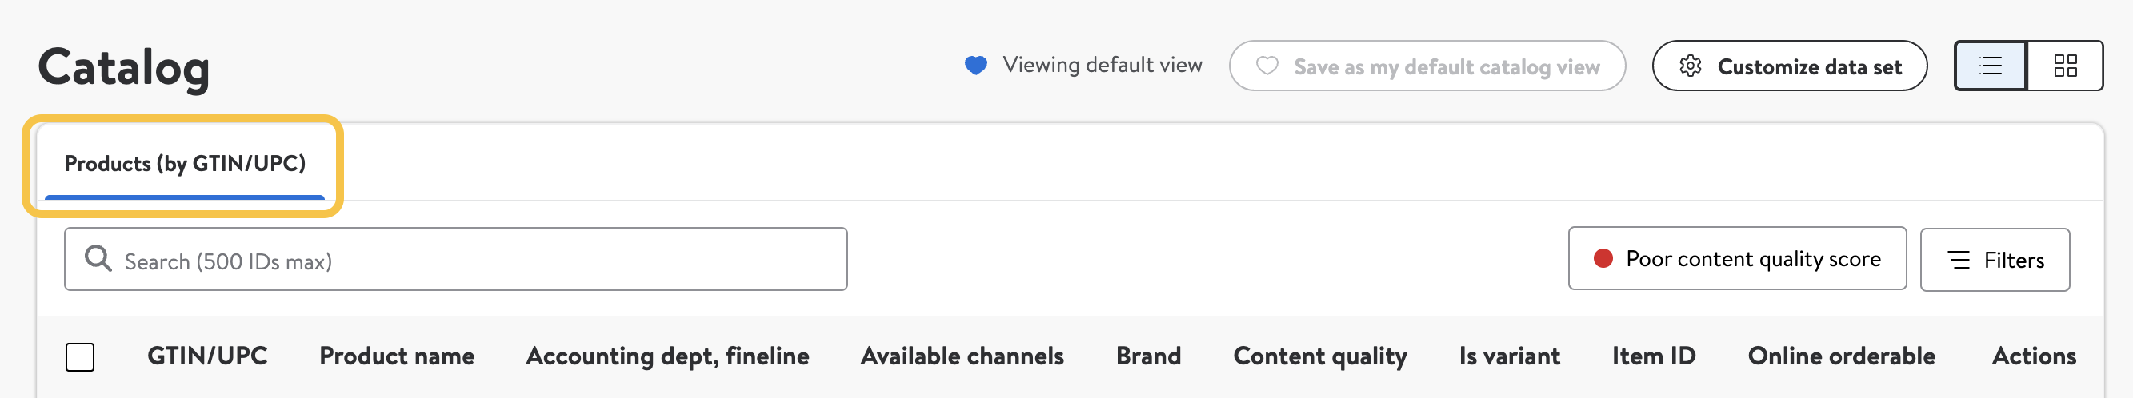Tick the select-all checkbox in table header

point(80,356)
